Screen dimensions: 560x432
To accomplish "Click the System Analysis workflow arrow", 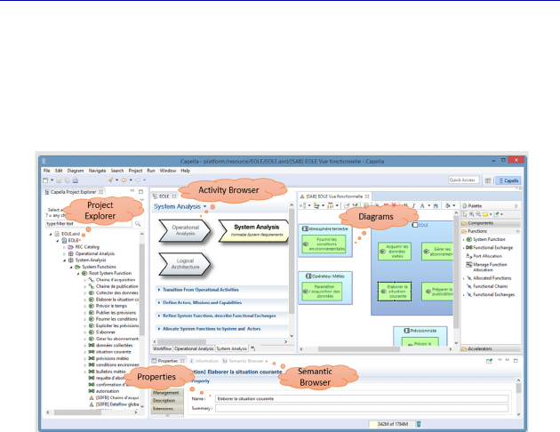I will pyautogui.click(x=254, y=230).
